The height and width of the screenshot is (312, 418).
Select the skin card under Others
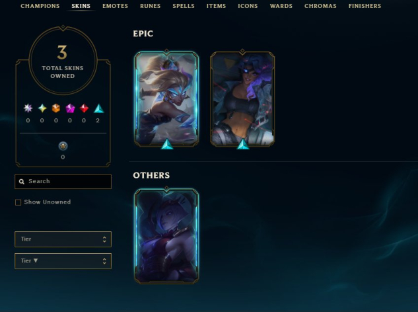pos(166,236)
